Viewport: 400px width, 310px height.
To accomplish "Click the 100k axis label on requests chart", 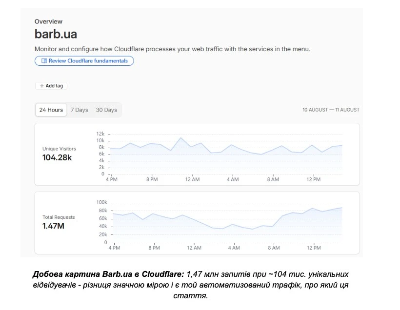I will 101,202.
